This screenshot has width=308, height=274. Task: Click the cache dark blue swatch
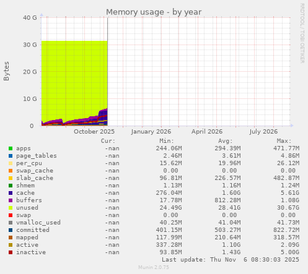click(x=11, y=193)
